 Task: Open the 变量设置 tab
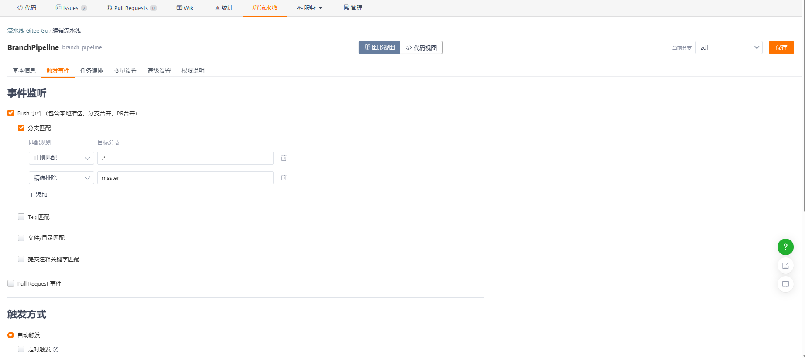pyautogui.click(x=125, y=71)
